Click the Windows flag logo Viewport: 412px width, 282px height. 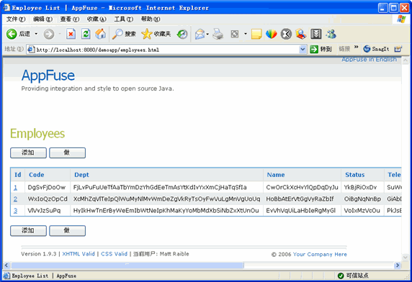401,19
